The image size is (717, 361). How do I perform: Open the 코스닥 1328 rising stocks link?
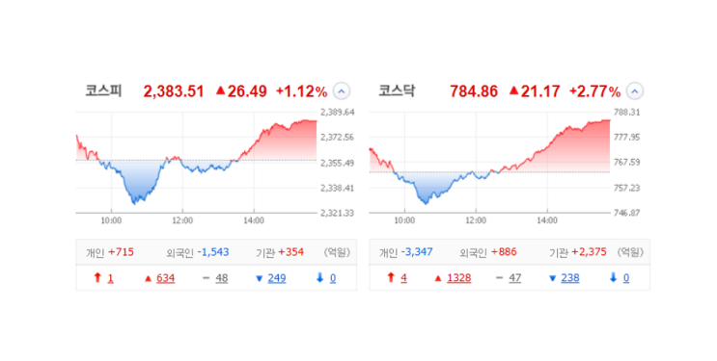(459, 278)
